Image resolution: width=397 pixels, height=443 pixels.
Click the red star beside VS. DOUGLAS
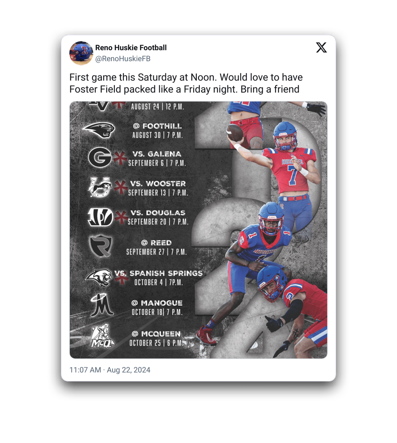(x=121, y=217)
